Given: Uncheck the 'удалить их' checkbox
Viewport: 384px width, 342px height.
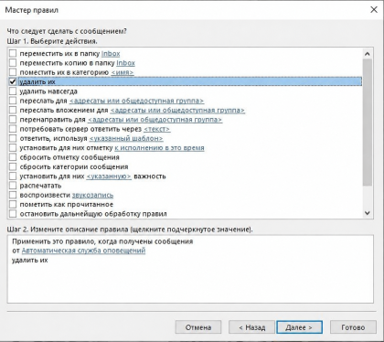Looking at the screenshot, I should (x=13, y=81).
